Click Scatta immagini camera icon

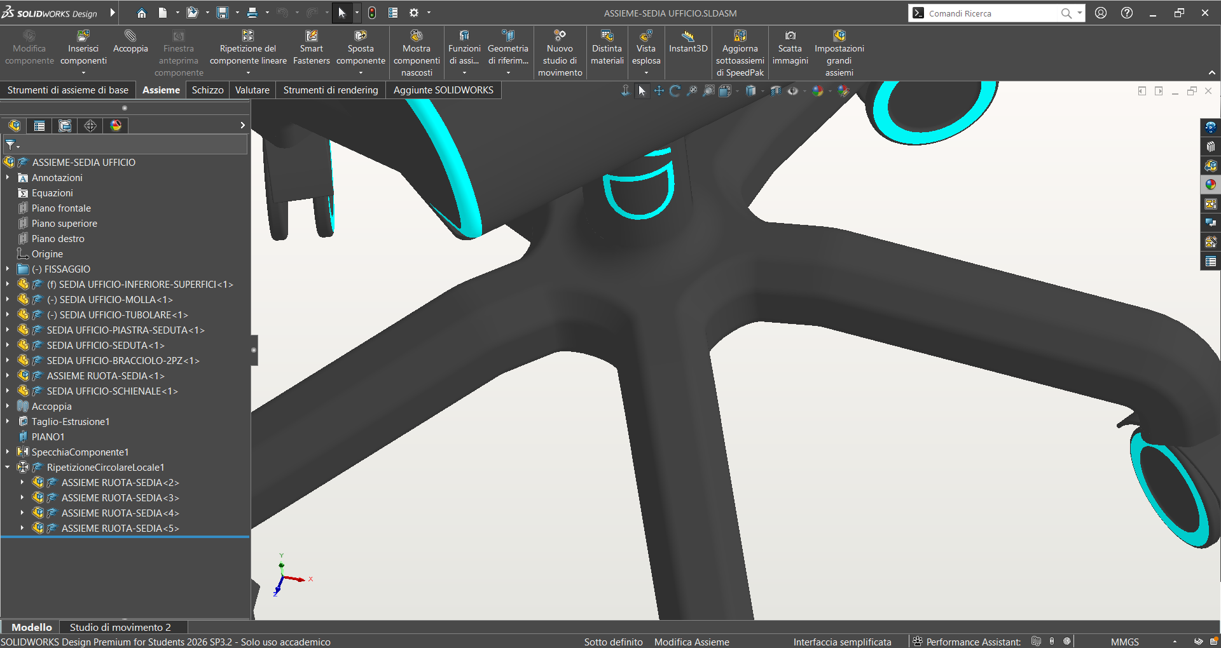790,36
